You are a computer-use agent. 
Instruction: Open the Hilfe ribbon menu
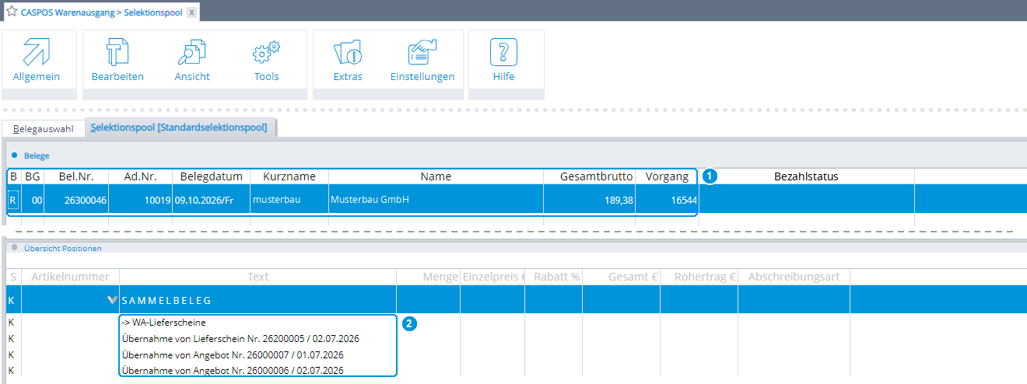click(x=503, y=61)
